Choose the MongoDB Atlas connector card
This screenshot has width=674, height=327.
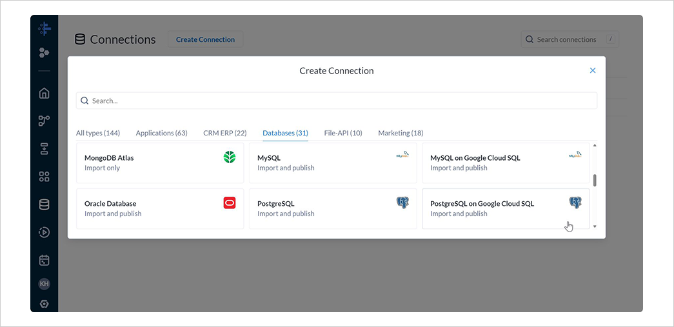[160, 163]
